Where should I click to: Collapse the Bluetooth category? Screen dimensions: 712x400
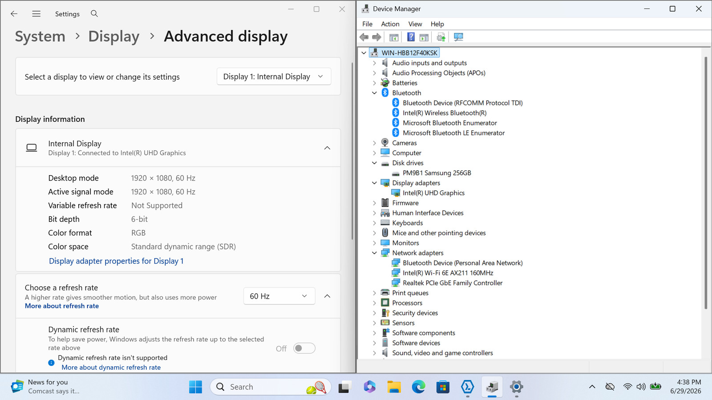pos(374,93)
